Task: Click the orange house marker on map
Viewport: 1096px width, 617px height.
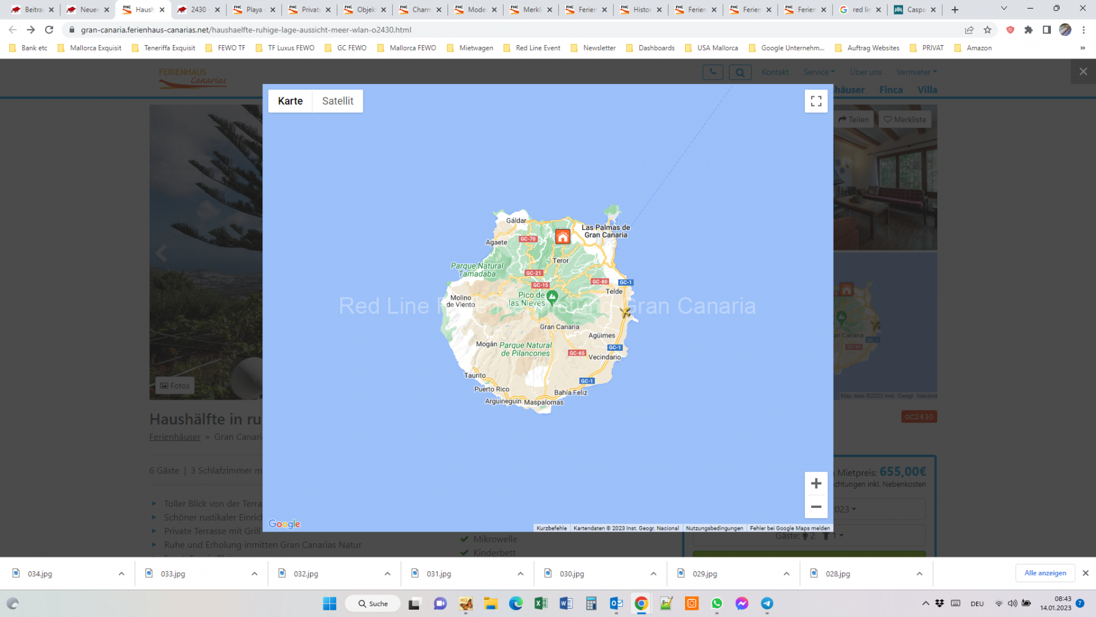Action: tap(563, 237)
